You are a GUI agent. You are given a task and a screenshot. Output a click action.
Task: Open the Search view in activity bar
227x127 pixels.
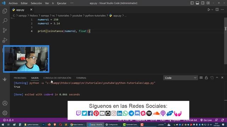pyautogui.click(x=5, y=21)
